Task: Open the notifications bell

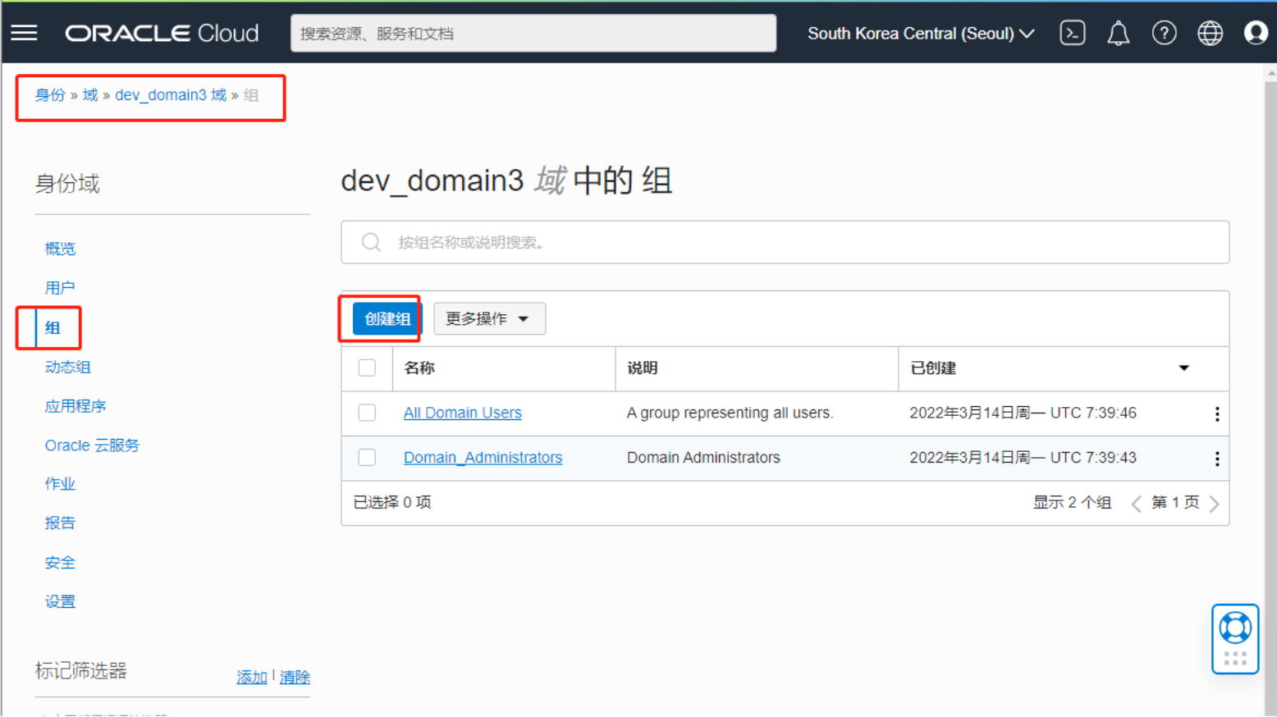Action: (1118, 34)
